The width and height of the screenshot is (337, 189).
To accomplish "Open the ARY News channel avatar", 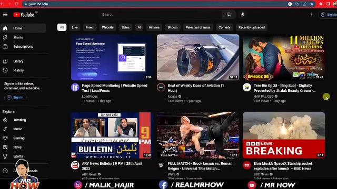I will click(75, 165).
